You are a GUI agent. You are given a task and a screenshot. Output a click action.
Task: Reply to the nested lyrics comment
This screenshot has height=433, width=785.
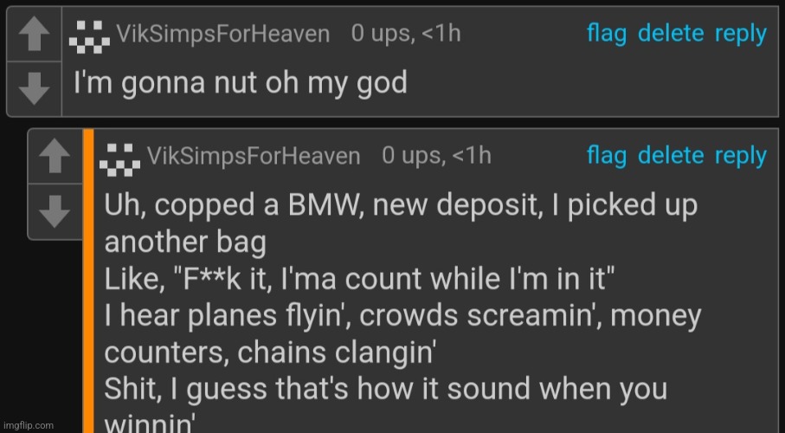click(741, 156)
